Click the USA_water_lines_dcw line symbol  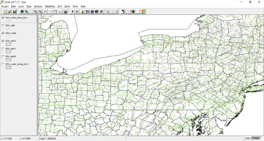click(8, 21)
